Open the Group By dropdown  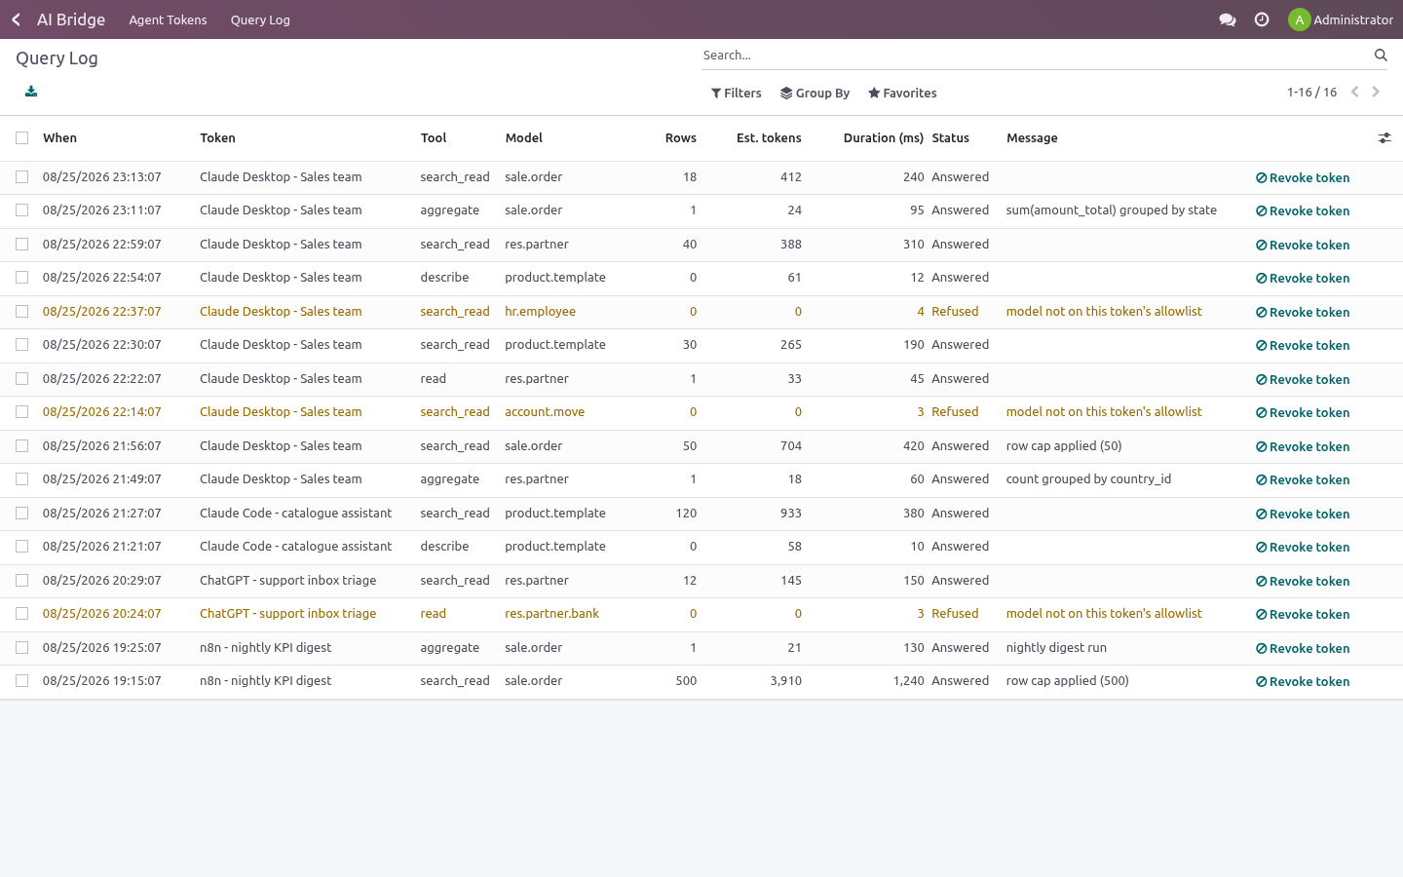click(x=815, y=94)
